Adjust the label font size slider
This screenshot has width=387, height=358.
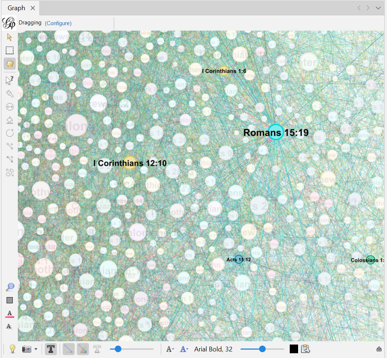[x=262, y=349]
